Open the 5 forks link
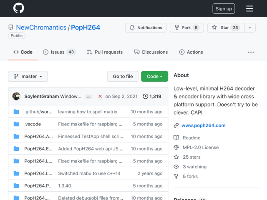Image resolution: width=267 pixels, height=200 pixels. point(190,177)
